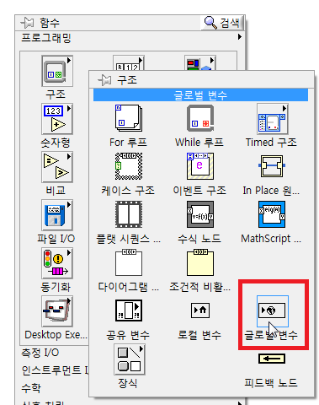Select the 수식 노드 icon
The width and height of the screenshot is (319, 405).
(x=200, y=214)
